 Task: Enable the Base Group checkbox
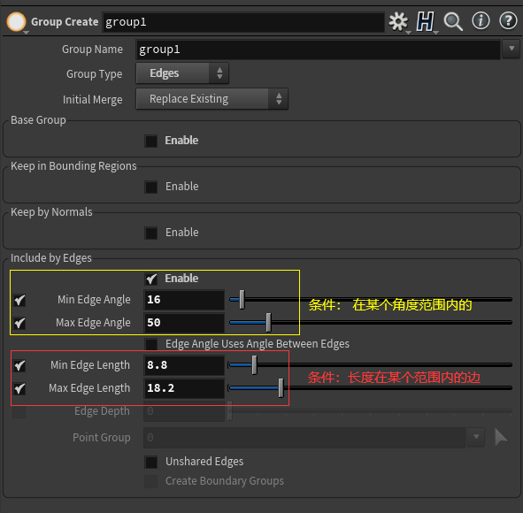click(150, 141)
